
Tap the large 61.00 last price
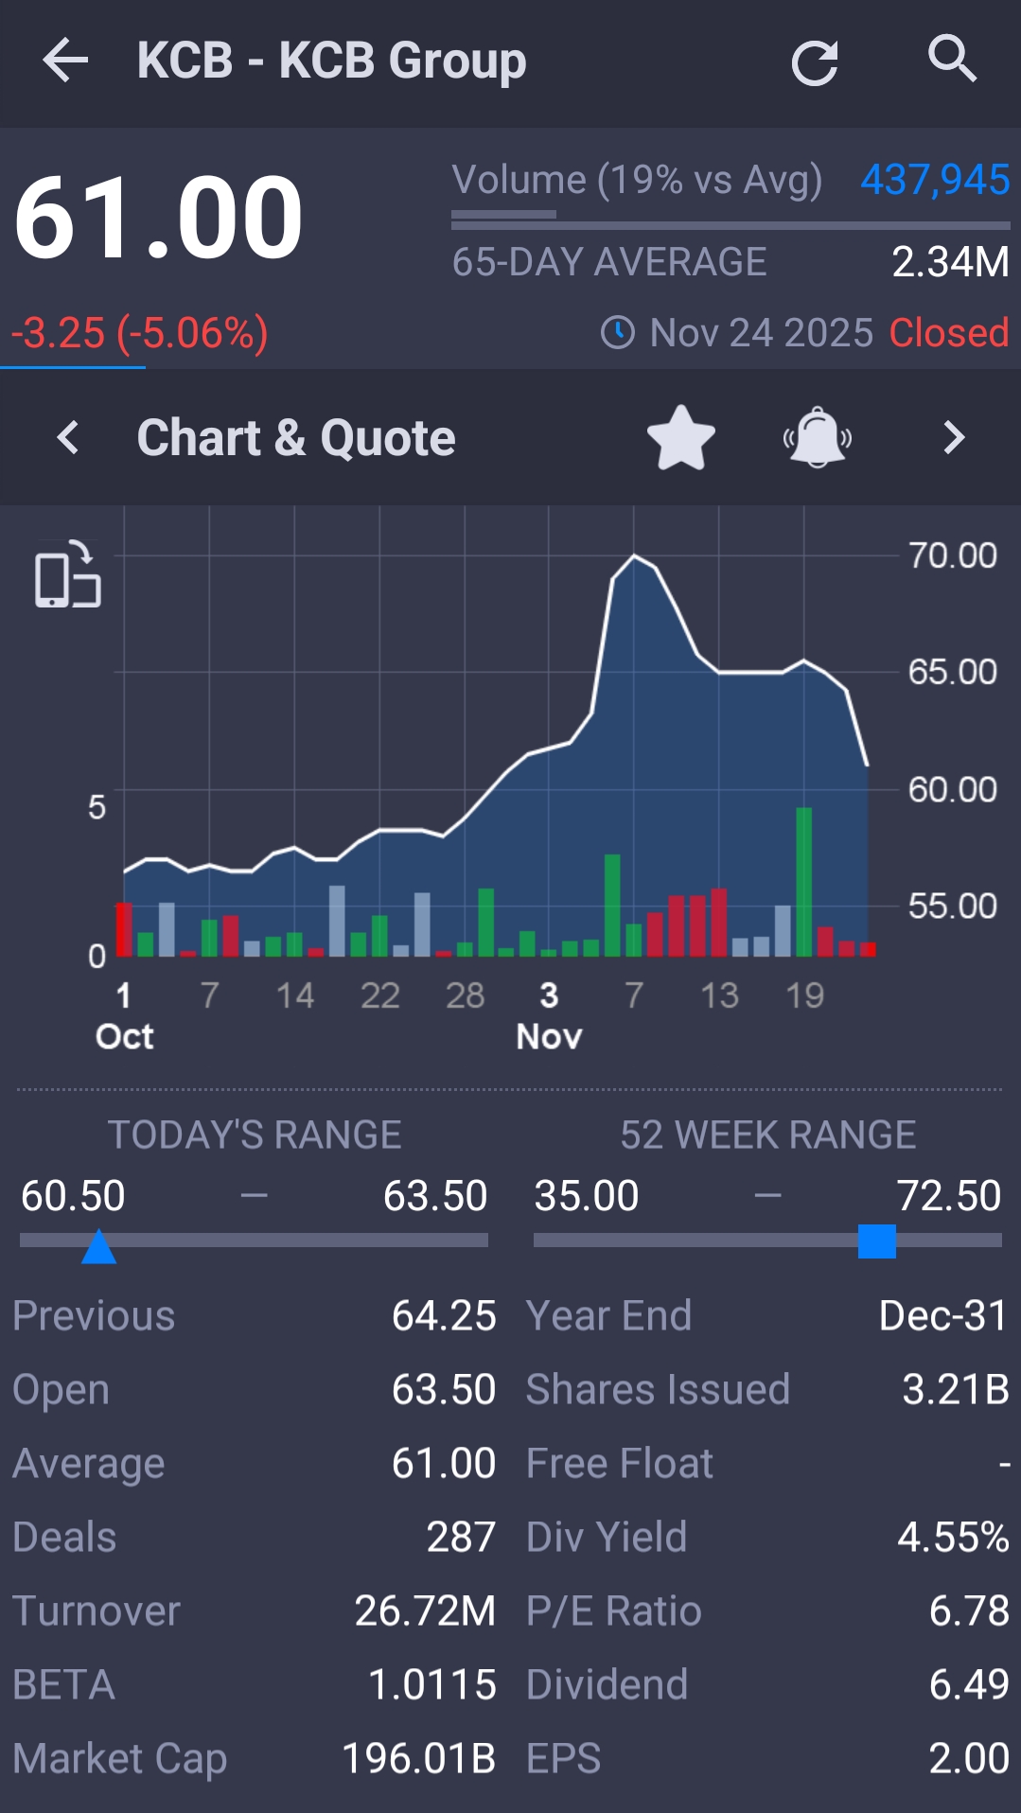[159, 220]
